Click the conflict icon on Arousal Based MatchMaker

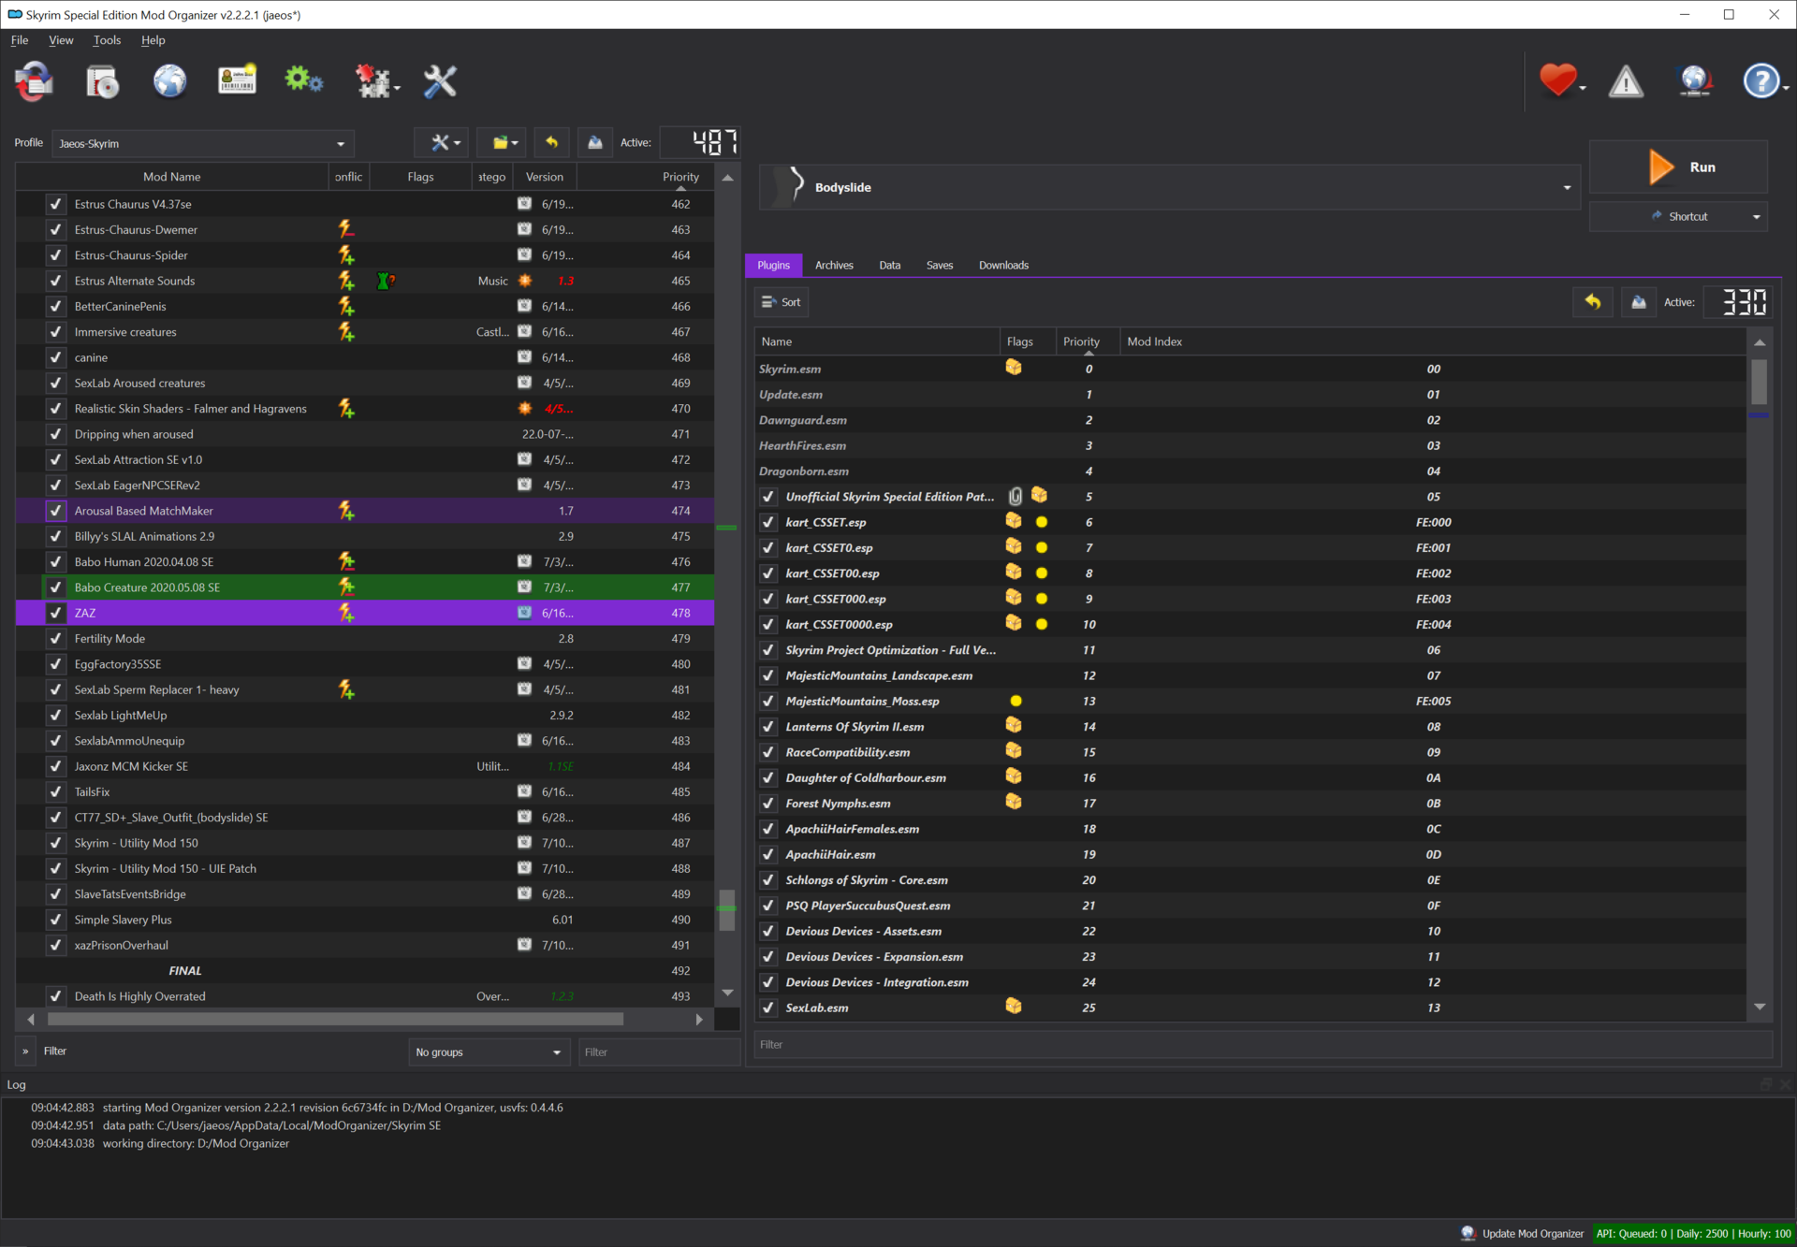click(x=346, y=511)
